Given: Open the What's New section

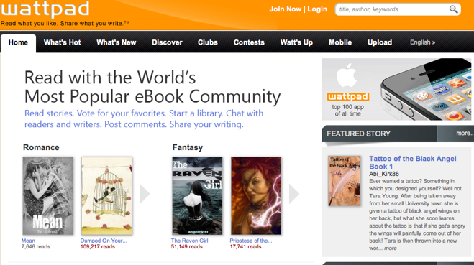Looking at the screenshot, I should tap(117, 42).
